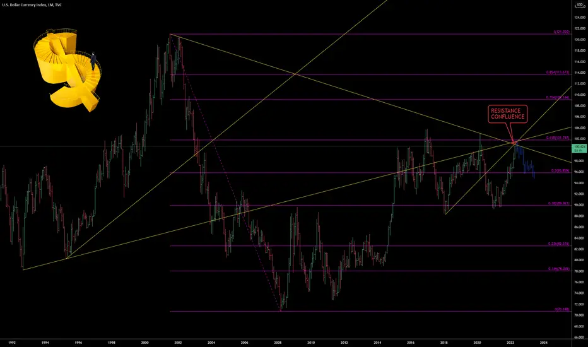Click the 2004 label on the time axis
588x347 pixels.
coord(211,343)
